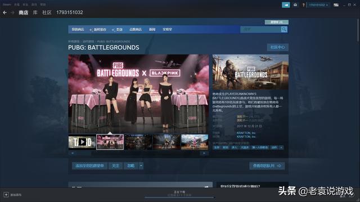Open the dropdown arrow beside 忽略
360x202 pixels.
click(141, 166)
